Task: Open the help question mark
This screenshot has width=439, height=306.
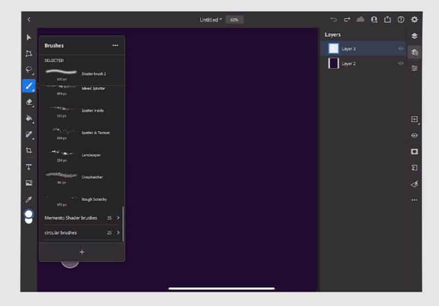Action: coord(401,19)
